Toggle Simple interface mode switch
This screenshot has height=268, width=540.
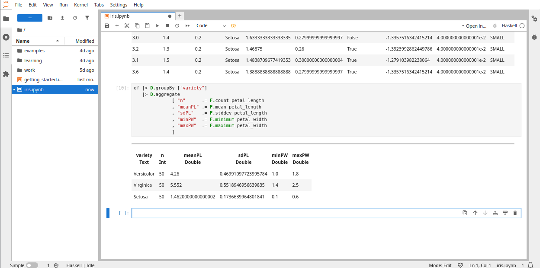(32, 265)
